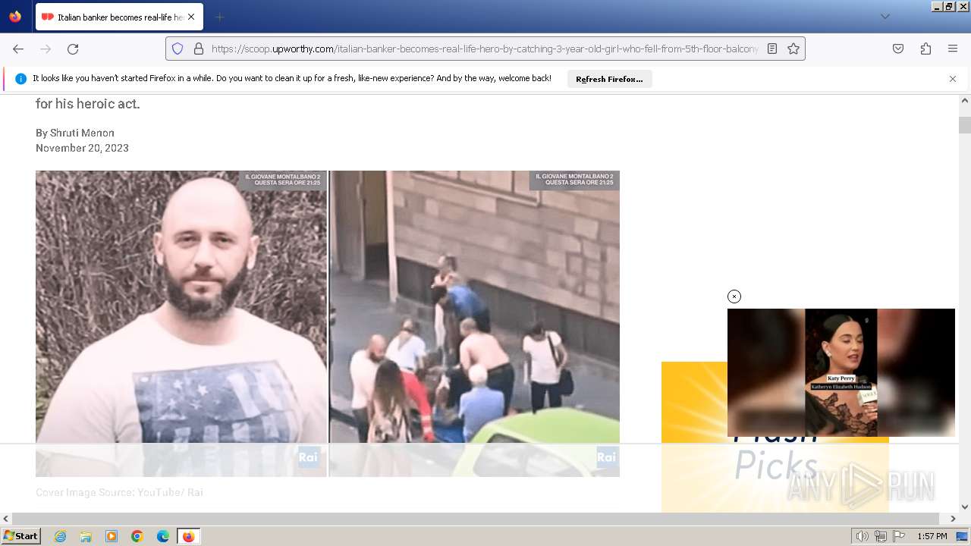The width and height of the screenshot is (971, 546).
Task: Close the floating Katy Perry video
Action: coord(734,297)
